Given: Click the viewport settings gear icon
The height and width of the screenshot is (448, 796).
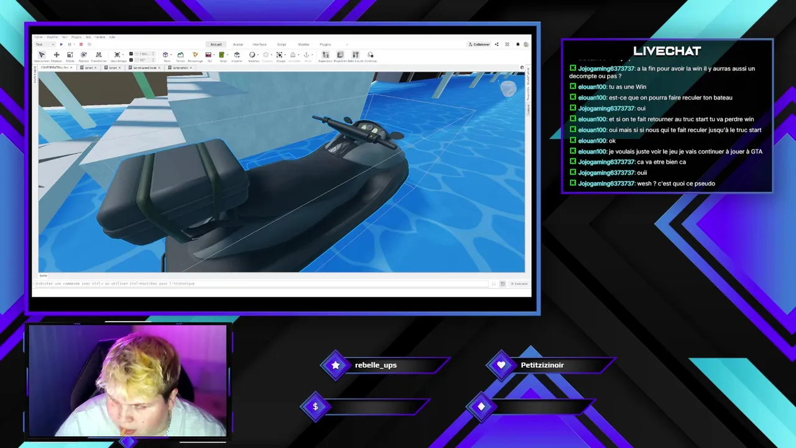Looking at the screenshot, I should point(522,67).
